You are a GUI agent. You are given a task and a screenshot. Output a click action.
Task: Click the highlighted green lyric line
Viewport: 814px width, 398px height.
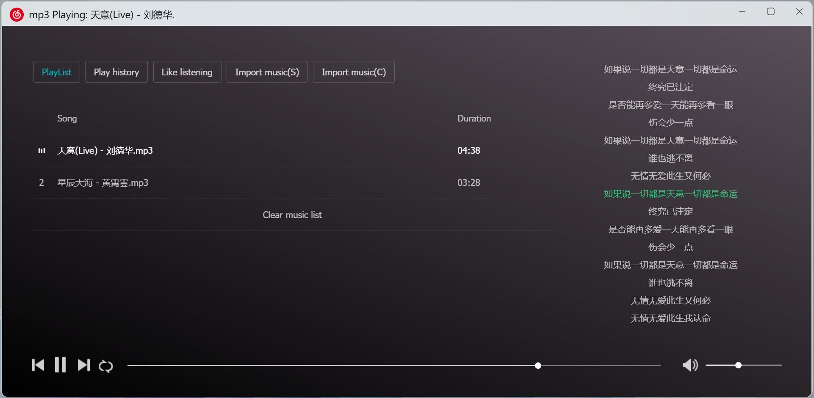coord(670,194)
